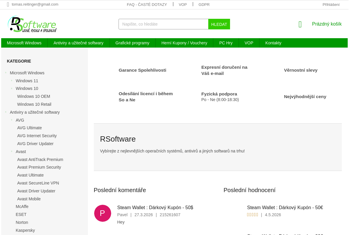
Task: Select Windows 11 in sidebar
Action: [27, 81]
